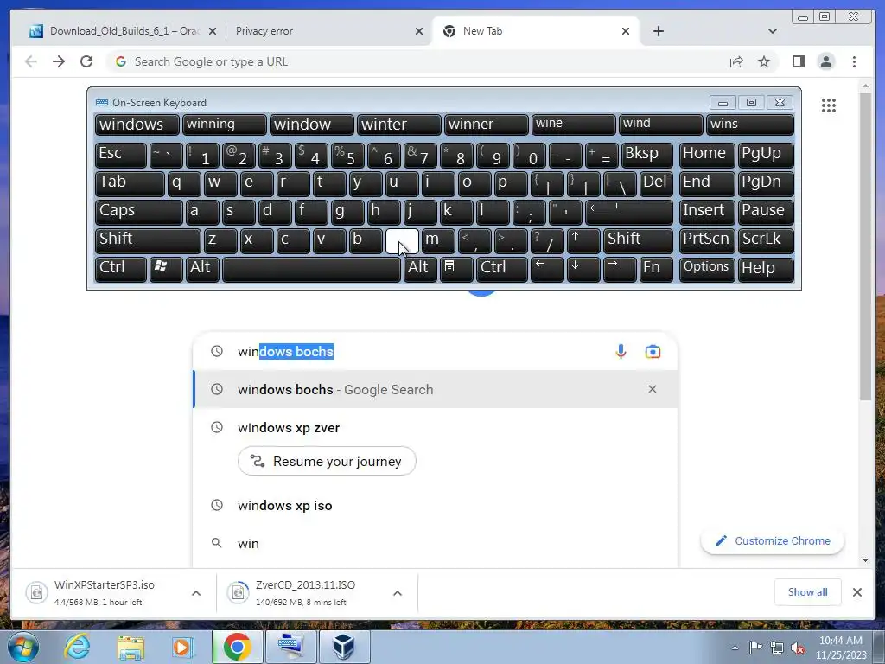Click the Resume your journey chip
Screen dimensions: 885x664
pos(327,462)
